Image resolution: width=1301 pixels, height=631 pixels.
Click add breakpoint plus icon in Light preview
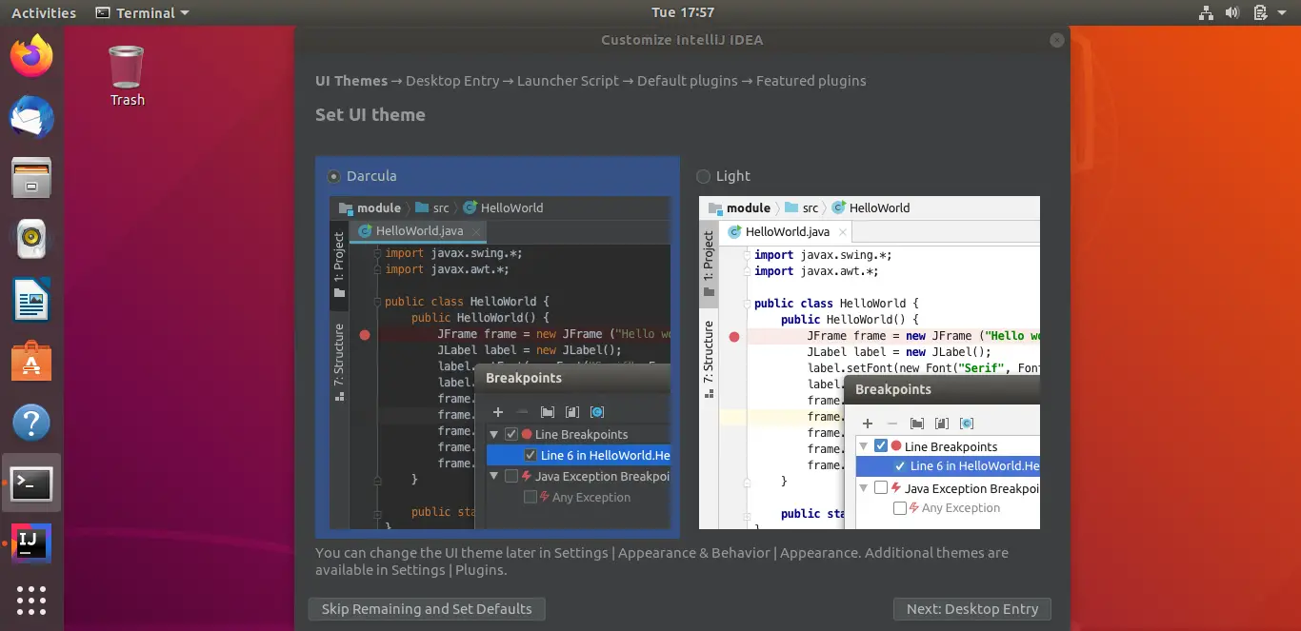pyautogui.click(x=867, y=424)
